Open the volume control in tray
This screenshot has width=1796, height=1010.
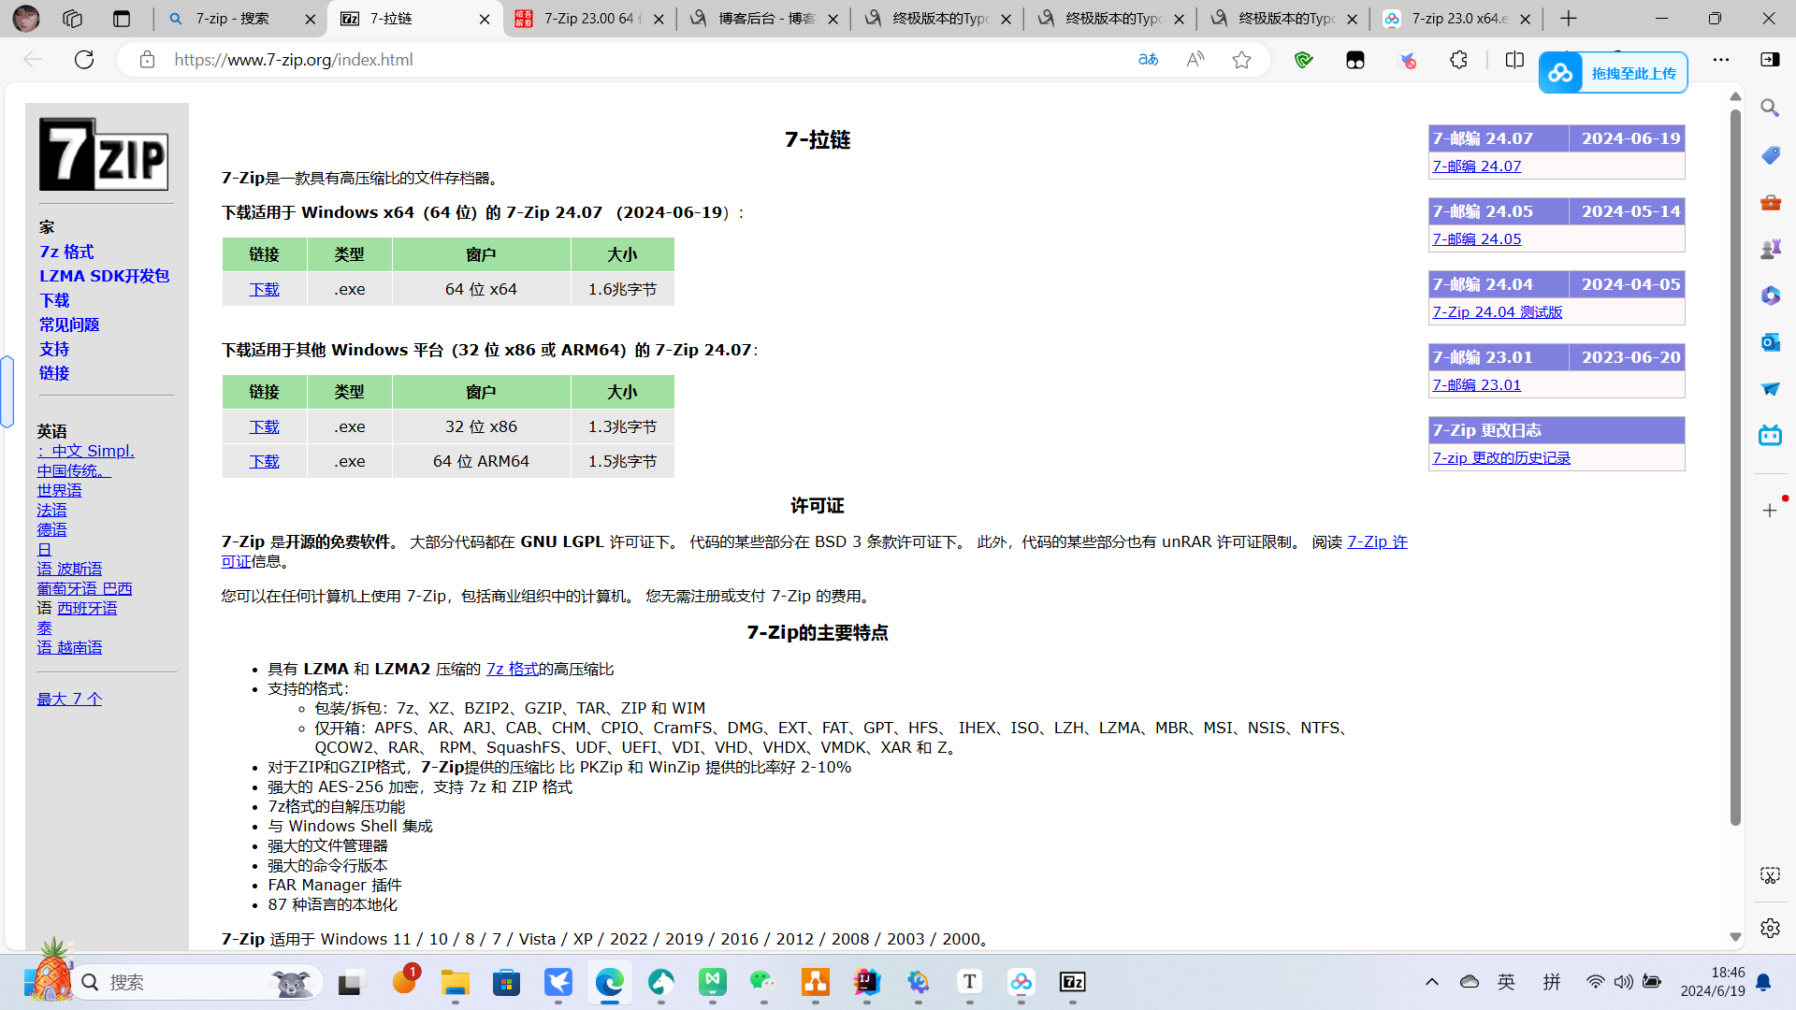click(1623, 982)
